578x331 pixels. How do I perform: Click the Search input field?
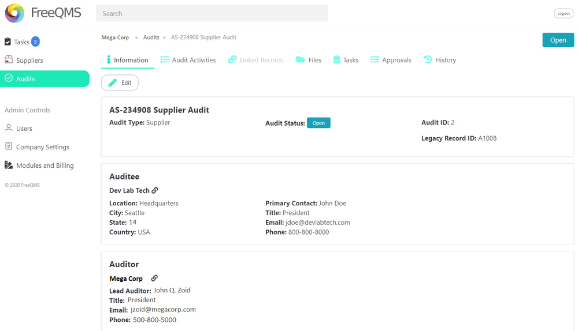[x=212, y=13]
